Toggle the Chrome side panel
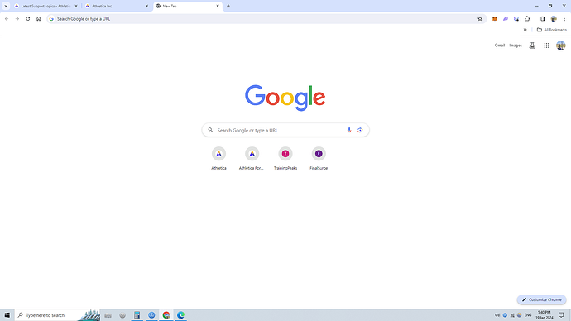Screen dimensions: 571x321 [x=543, y=18]
